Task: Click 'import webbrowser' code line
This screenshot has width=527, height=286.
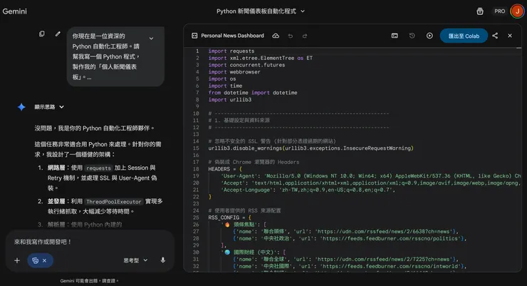Action: coord(234,72)
